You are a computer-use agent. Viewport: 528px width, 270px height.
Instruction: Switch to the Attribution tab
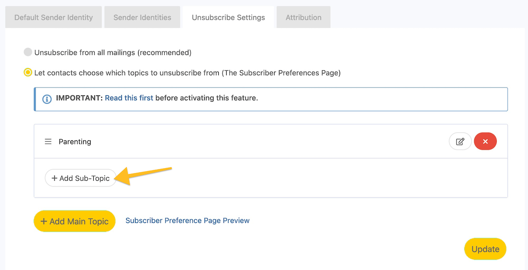coord(303,17)
